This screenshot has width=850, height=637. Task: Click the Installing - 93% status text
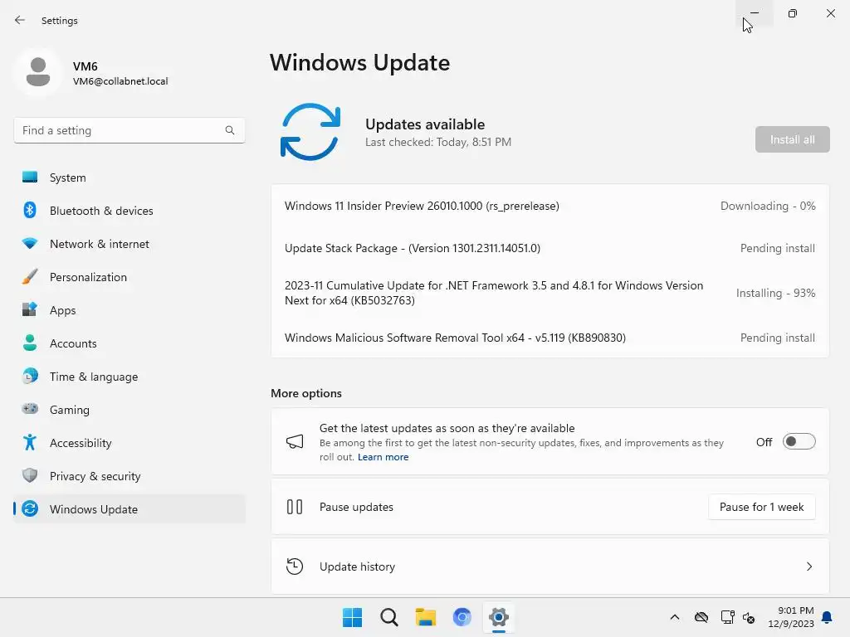pyautogui.click(x=775, y=293)
